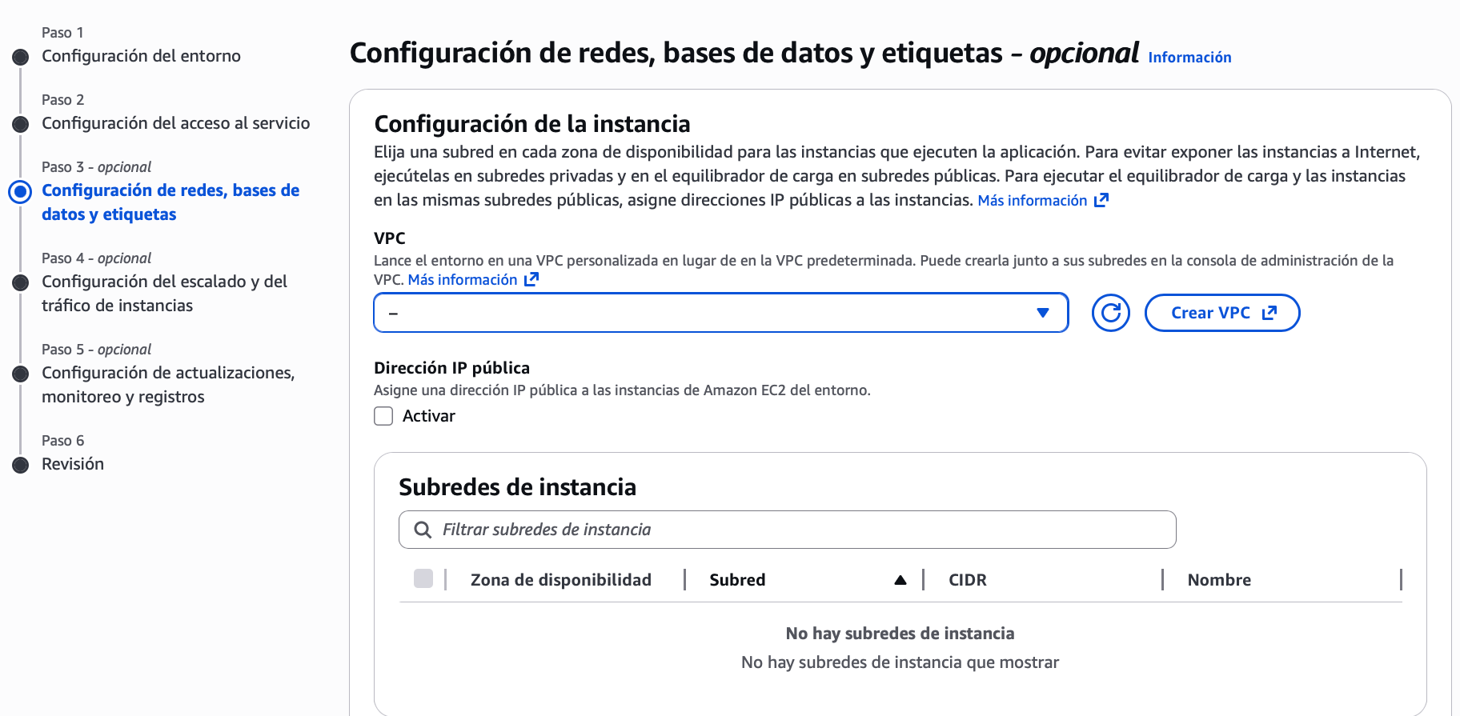Click the Filtrar subredes de instancia field
Screen dimensions: 1460x716
tap(800, 530)
